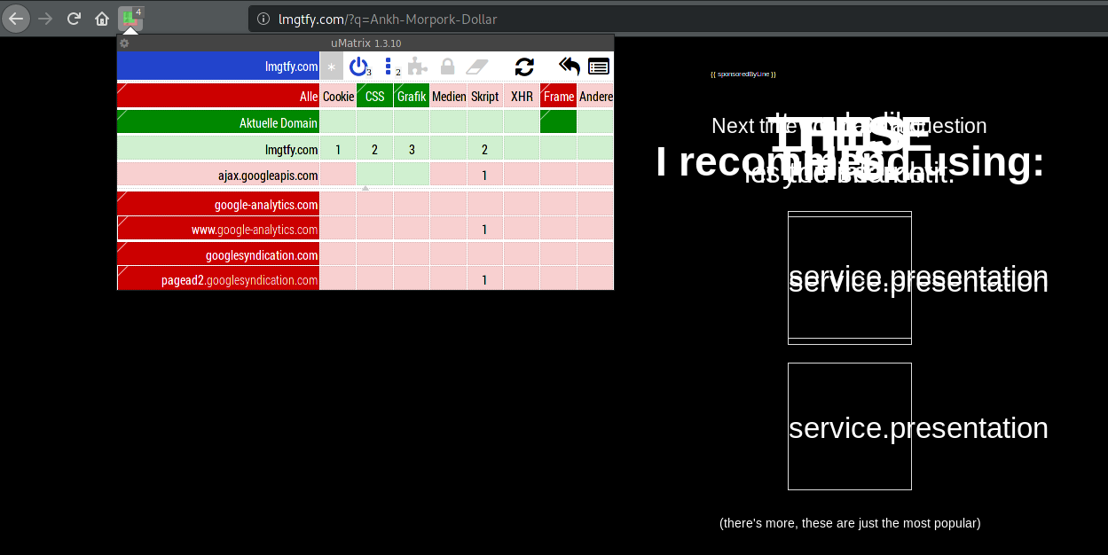Image resolution: width=1108 pixels, height=555 pixels.
Task: Click lmgtfy.com row label in matrix
Action: pos(218,149)
